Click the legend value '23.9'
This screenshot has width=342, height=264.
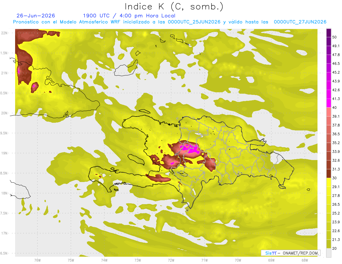336,222
